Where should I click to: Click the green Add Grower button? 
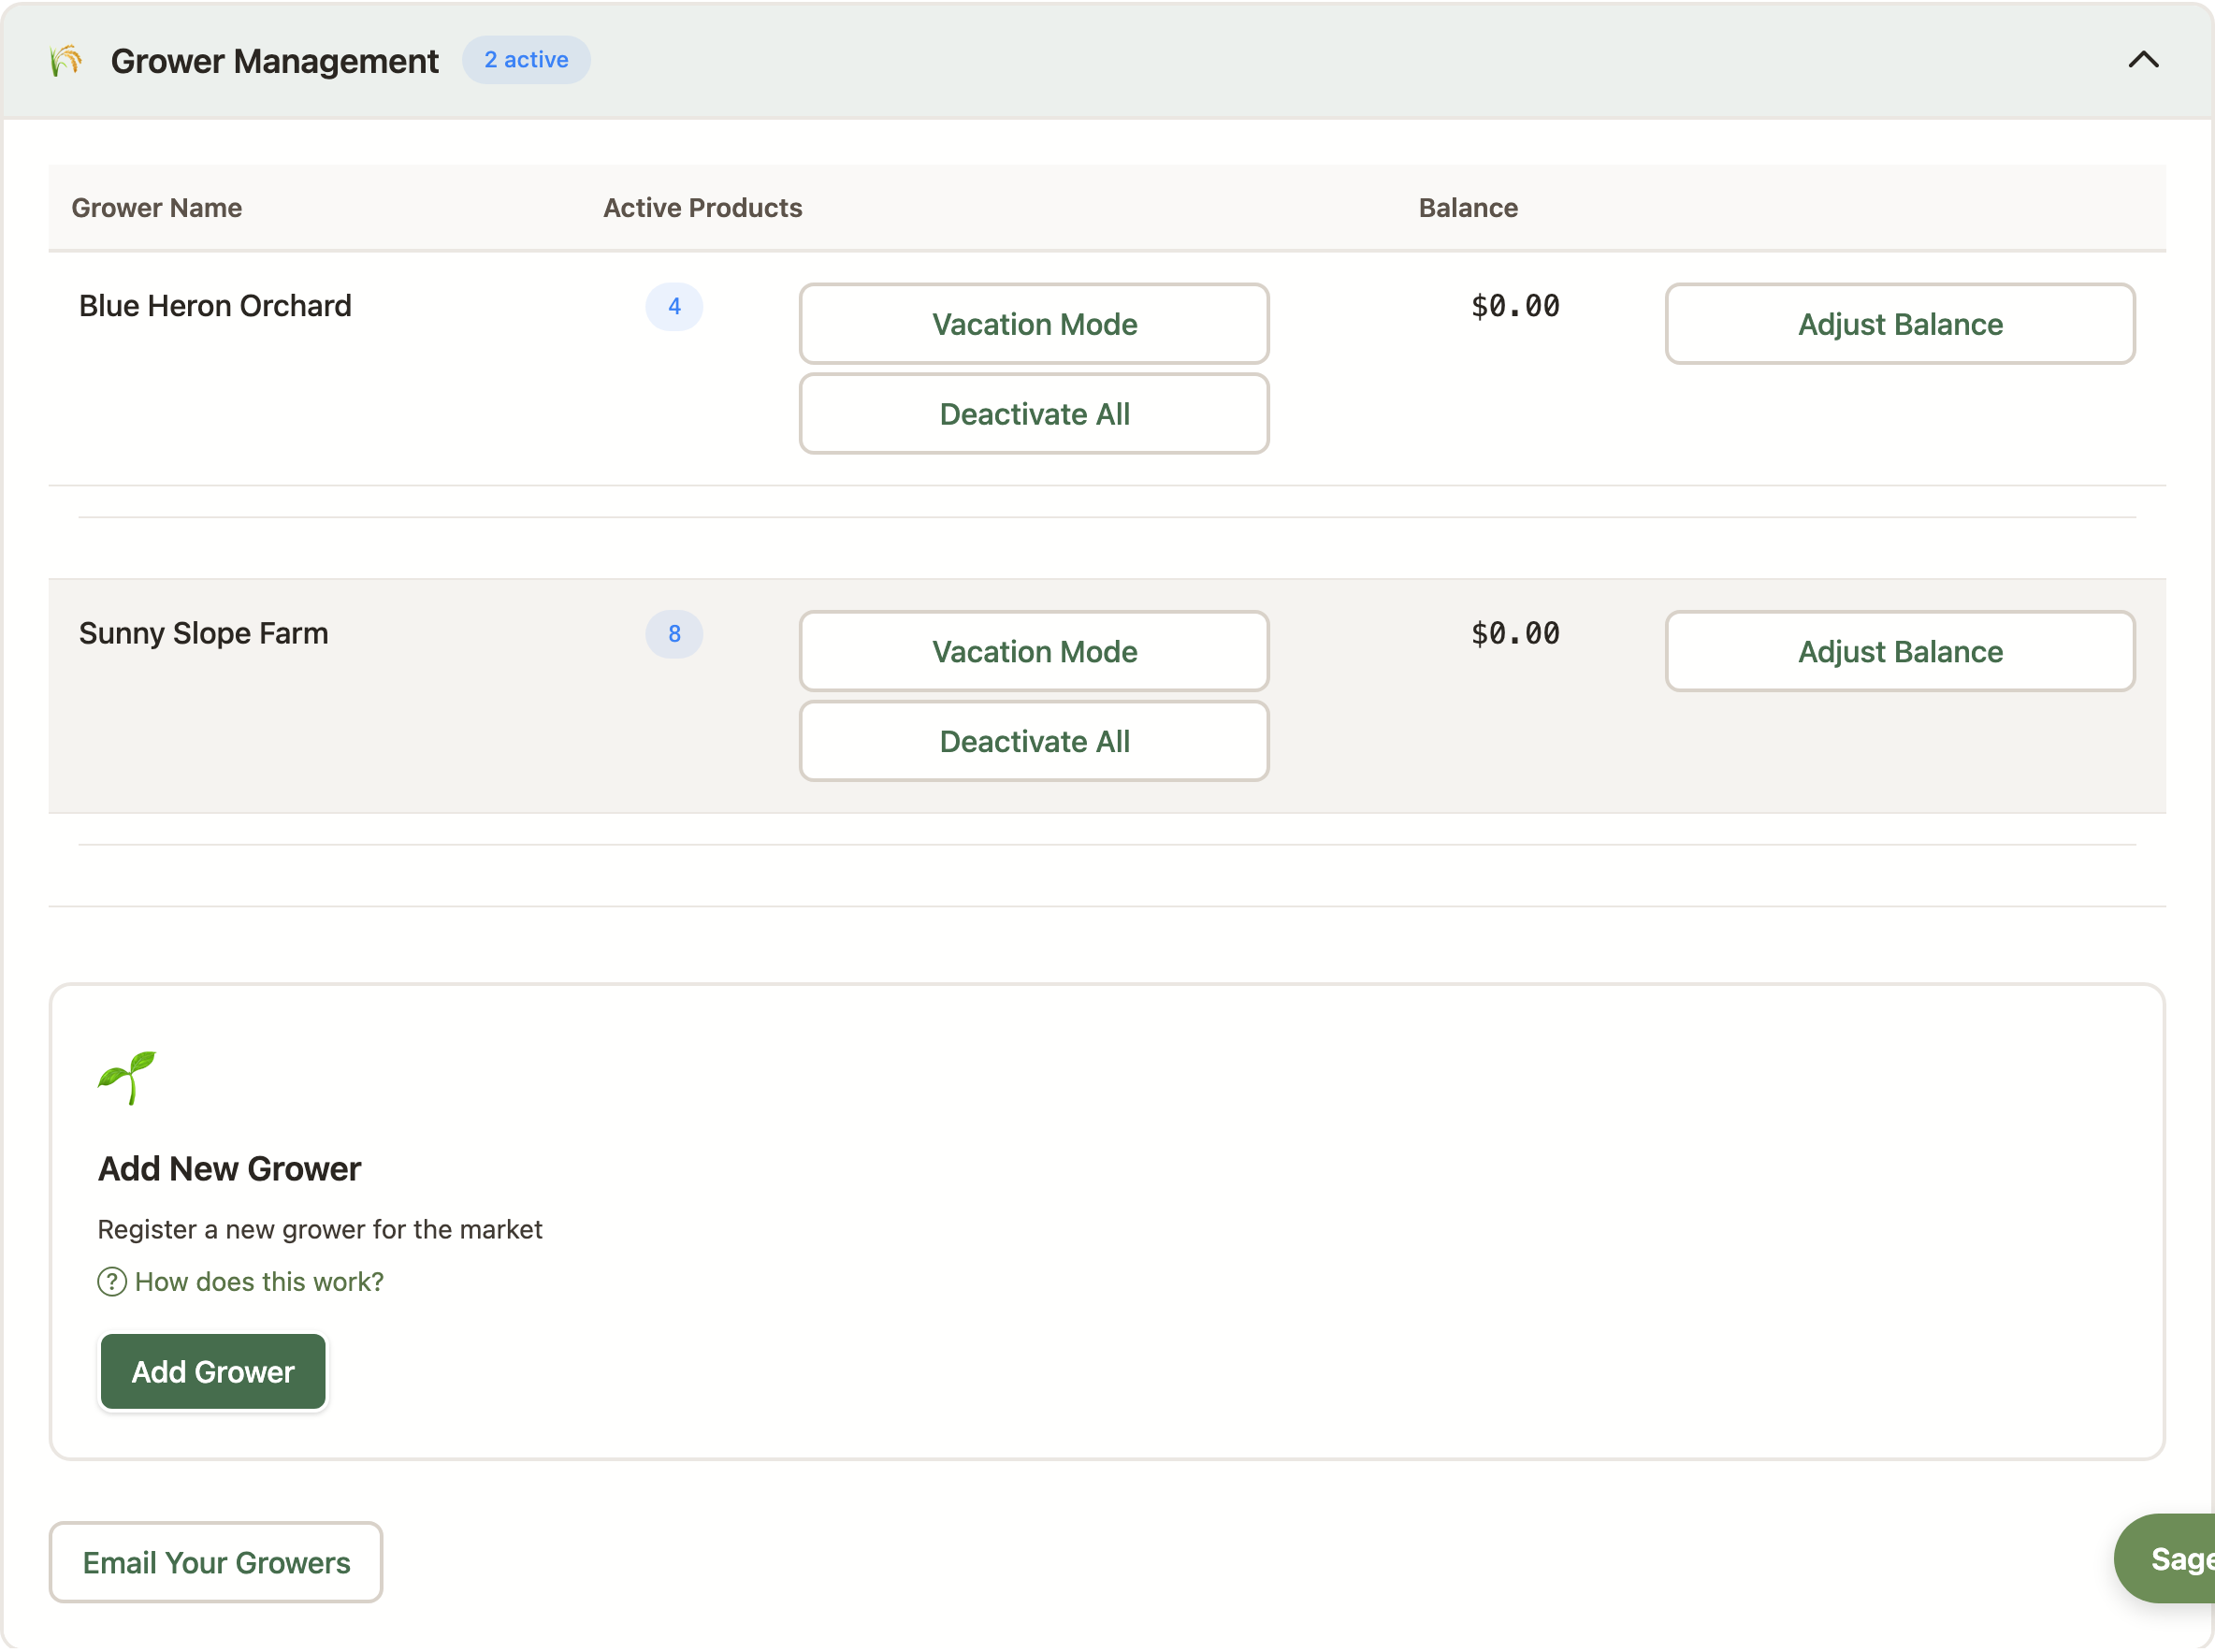[213, 1371]
